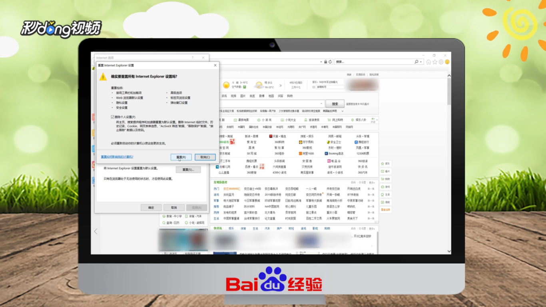The height and width of the screenshot is (307, 546).
Task: Select the 问答 search tab
Action: [280, 96]
